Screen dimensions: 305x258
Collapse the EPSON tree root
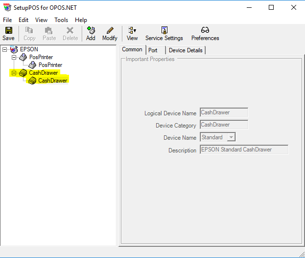(4, 50)
